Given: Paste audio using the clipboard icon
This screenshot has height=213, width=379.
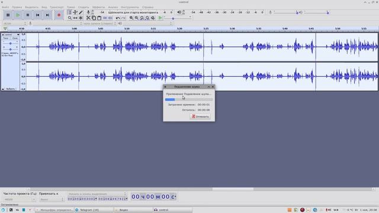Looking at the screenshot, I should (99, 18).
